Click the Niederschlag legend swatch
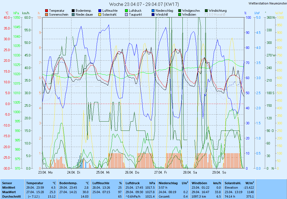This screenshot has height=199, width=287. (x=153, y=11)
